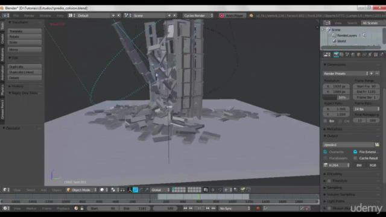Toggle the File Extensions checkbox
This screenshot has height=217, width=386.
[355, 152]
